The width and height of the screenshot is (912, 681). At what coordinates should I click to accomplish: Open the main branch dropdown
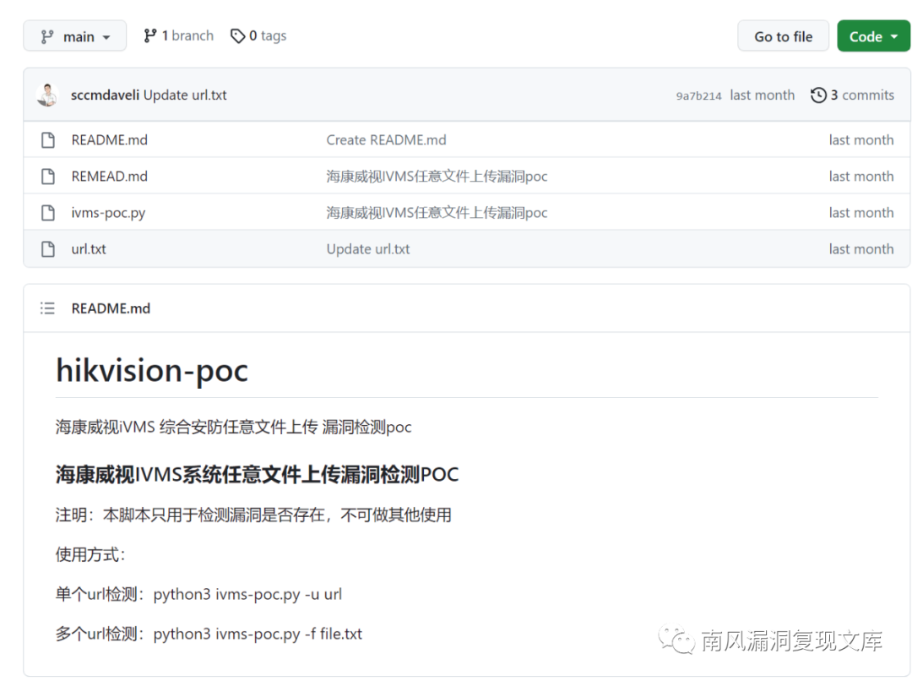click(75, 36)
